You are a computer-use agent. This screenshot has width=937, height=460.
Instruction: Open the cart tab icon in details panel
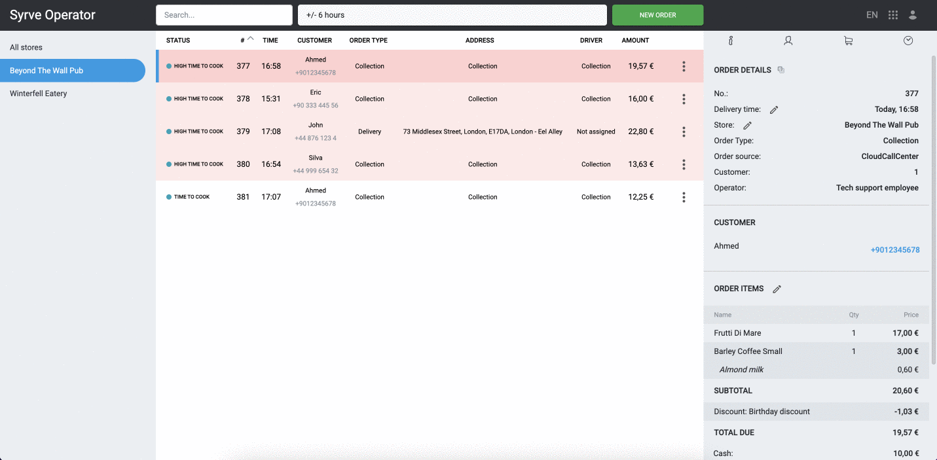(848, 41)
